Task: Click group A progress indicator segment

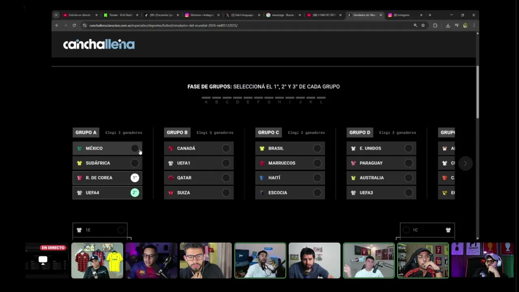Action: pos(206,98)
